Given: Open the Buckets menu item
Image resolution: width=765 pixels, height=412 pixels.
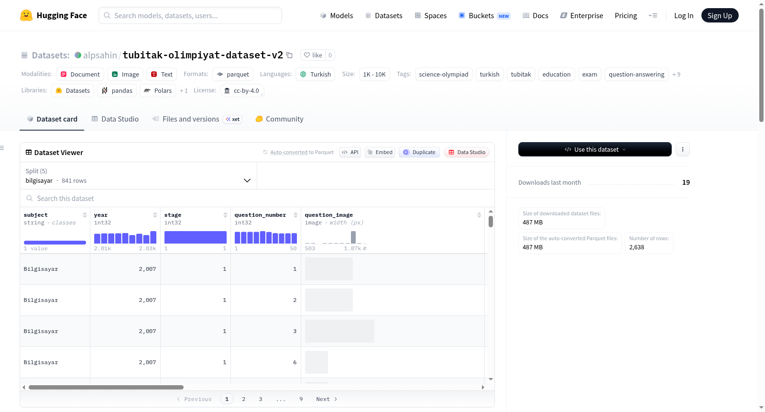Looking at the screenshot, I should click(484, 15).
